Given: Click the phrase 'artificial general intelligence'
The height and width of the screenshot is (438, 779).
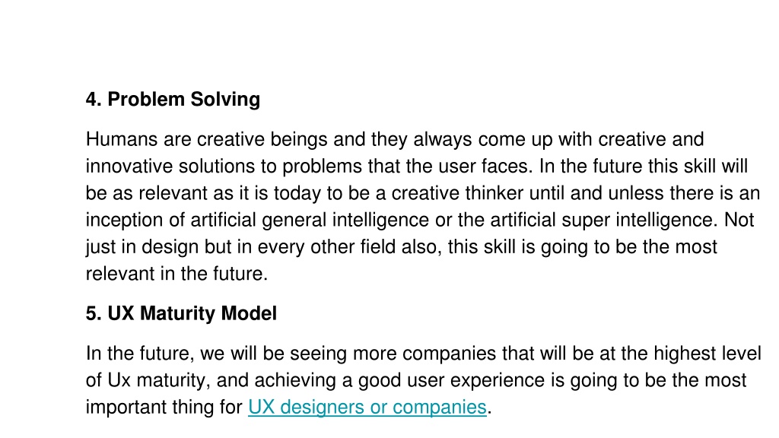Looking at the screenshot, I should coord(310,220).
